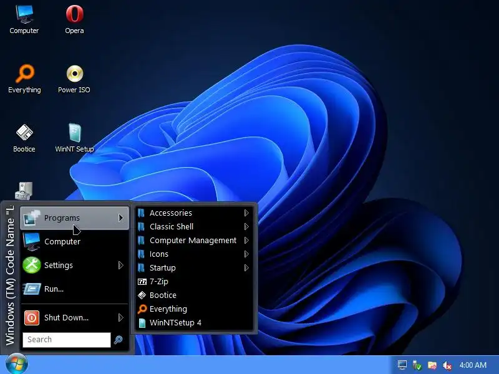Viewport: 499px width, 374px height.
Task: Click the Classic Shell folder icon
Action: point(142,226)
